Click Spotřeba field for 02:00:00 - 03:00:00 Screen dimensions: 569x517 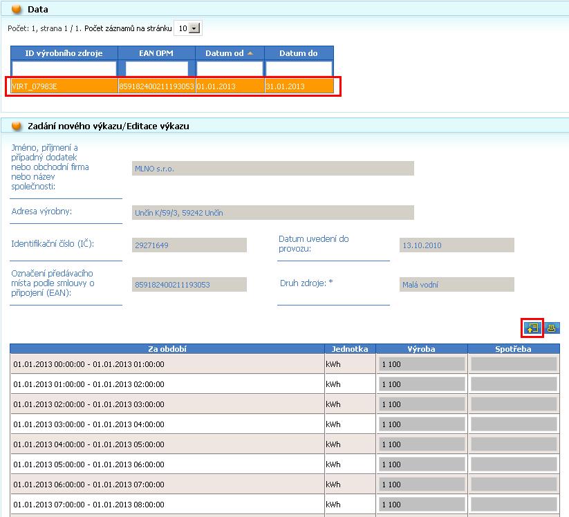[514, 404]
